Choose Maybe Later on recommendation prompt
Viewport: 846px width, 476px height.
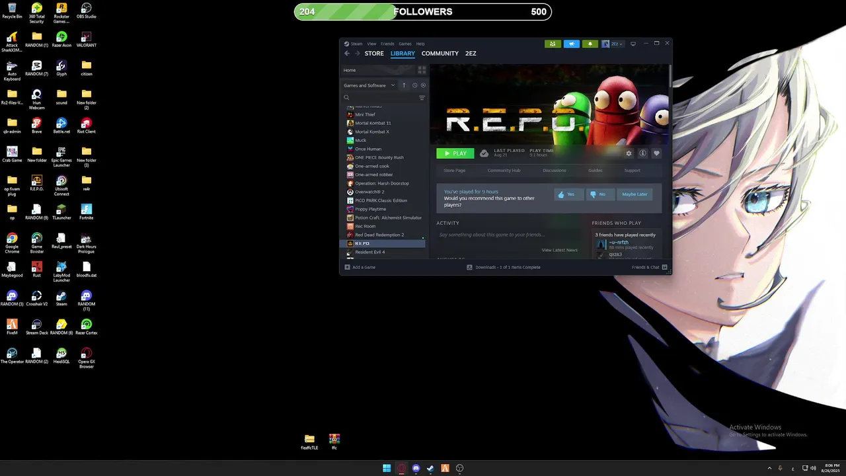(x=634, y=194)
